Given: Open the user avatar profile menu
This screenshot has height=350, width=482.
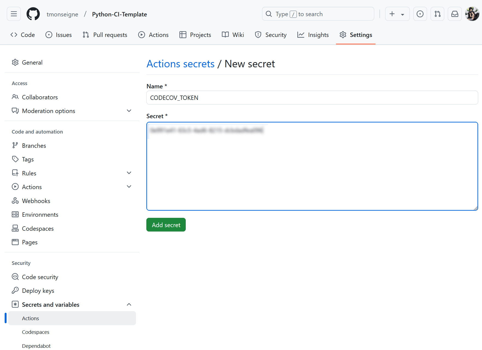Looking at the screenshot, I should coord(472,14).
